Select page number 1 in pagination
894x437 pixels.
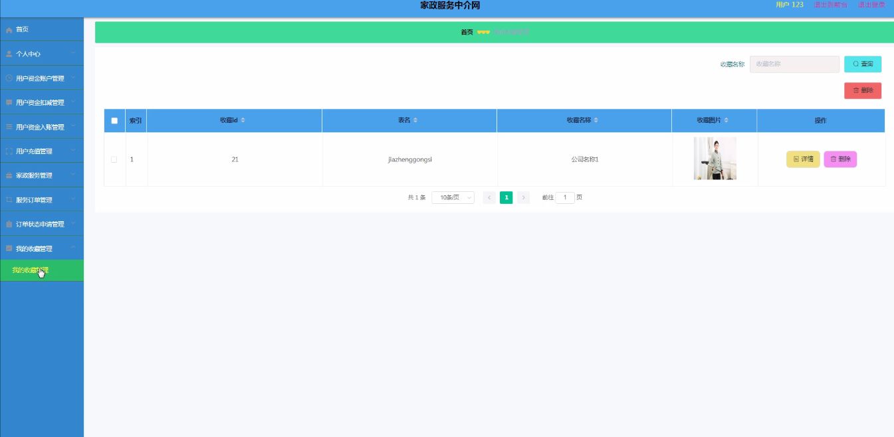tap(506, 197)
